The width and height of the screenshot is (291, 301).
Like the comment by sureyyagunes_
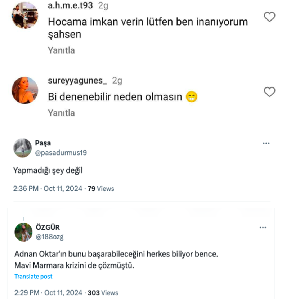(269, 92)
